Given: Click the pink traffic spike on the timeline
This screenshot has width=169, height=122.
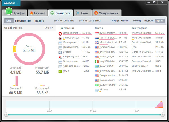Looking at the screenshot, I should pos(159,105).
